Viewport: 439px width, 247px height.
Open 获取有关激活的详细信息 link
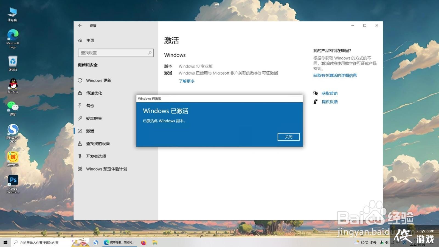[x=335, y=75]
